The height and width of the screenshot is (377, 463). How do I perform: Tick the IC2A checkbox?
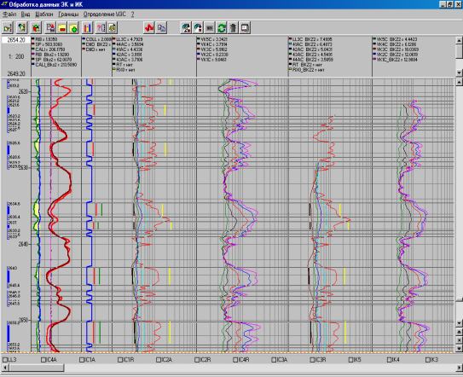[159, 360]
